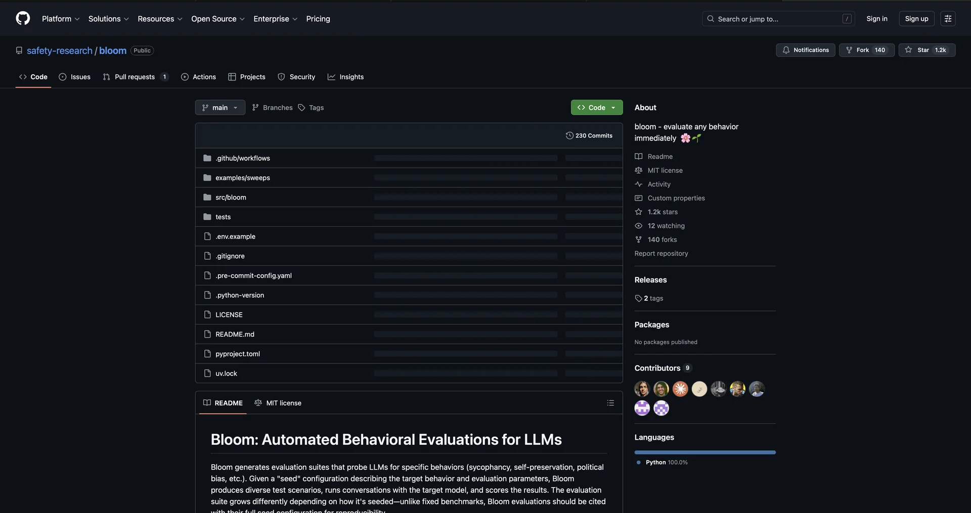Expand the Resources dropdown

(x=160, y=19)
